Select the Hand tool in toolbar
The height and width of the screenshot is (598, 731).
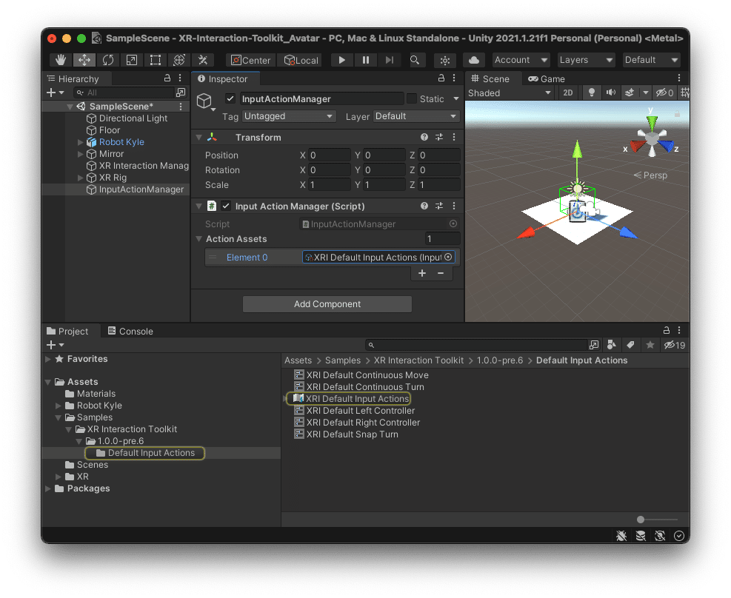point(61,60)
